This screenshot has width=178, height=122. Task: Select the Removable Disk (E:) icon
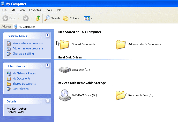click(121, 95)
